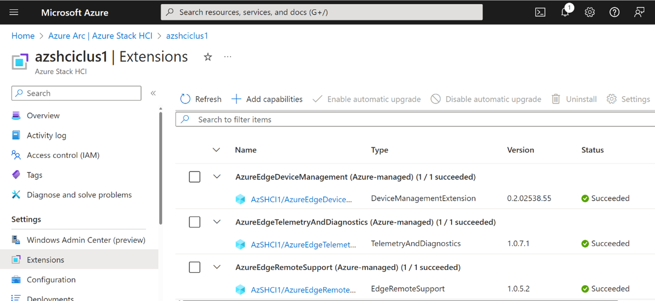The width and height of the screenshot is (655, 301).
Task: Open Activity log in sidebar
Action: [46, 135]
